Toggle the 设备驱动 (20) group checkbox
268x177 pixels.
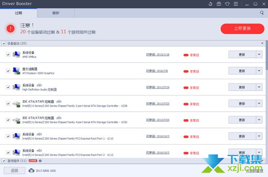(x=4, y=44)
